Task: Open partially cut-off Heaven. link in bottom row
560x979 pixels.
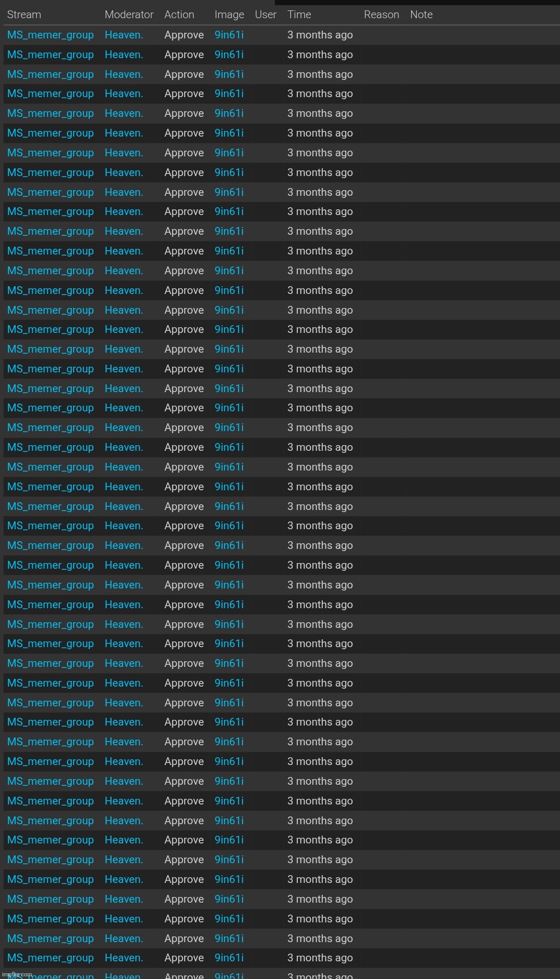Action: tap(124, 975)
